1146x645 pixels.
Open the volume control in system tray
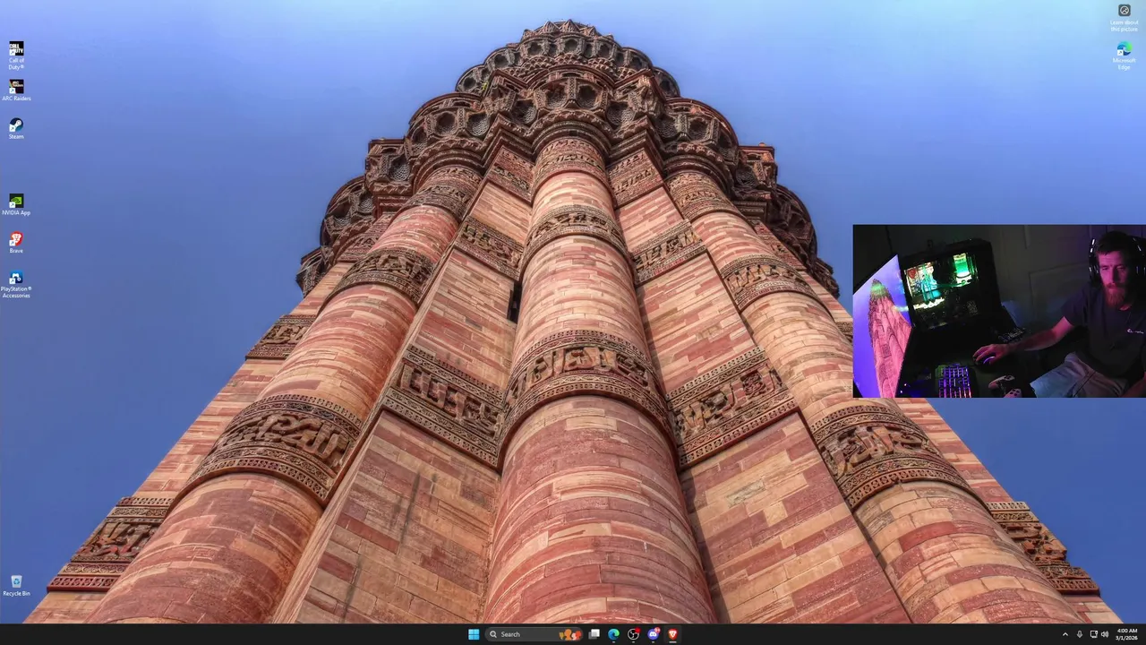pos(1104,634)
